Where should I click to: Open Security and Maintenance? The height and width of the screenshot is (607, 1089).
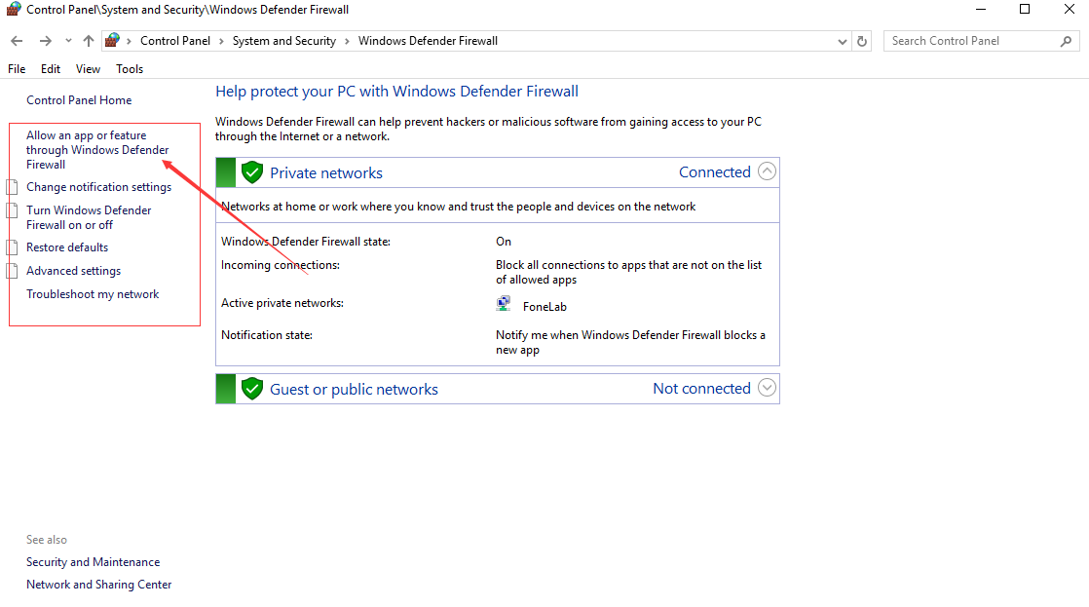point(94,562)
